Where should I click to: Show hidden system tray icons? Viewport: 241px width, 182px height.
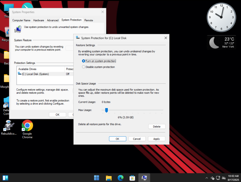(207, 178)
